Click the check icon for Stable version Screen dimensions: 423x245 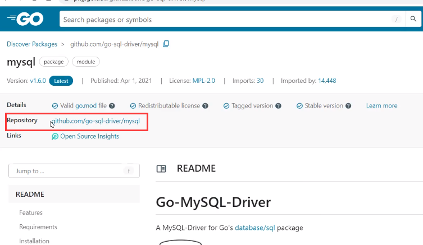coord(299,106)
